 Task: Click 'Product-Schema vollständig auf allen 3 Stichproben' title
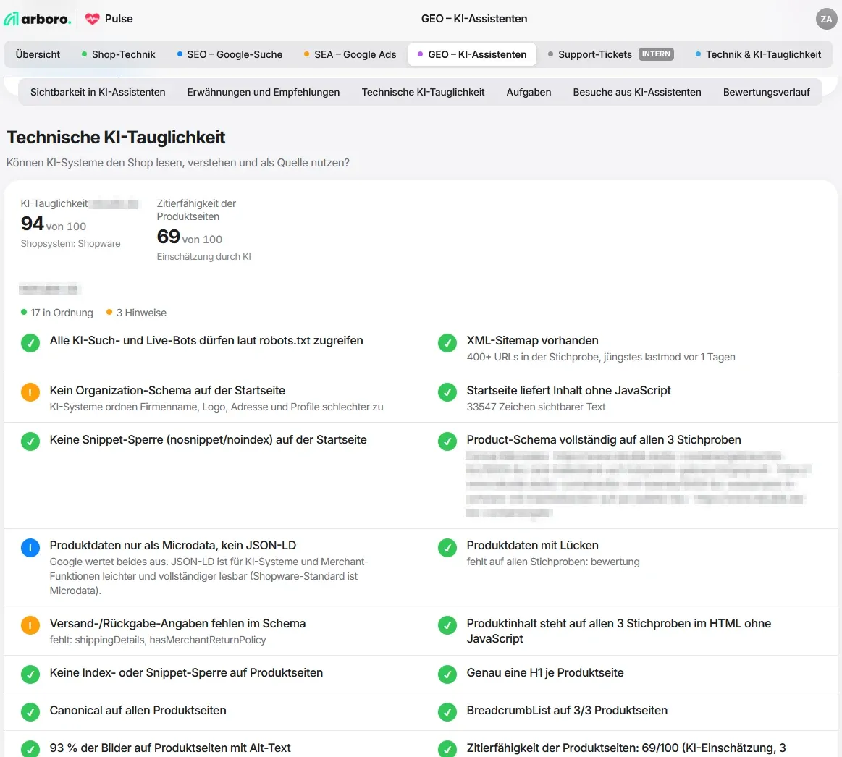point(604,440)
